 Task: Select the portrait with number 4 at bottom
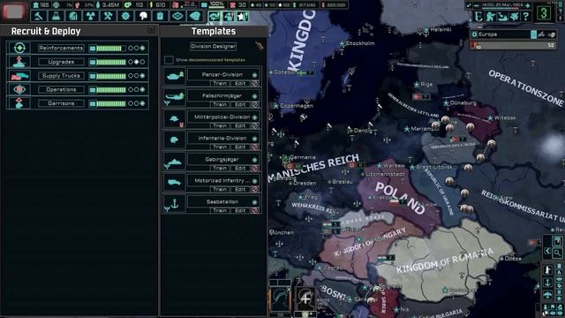pyautogui.click(x=305, y=299)
